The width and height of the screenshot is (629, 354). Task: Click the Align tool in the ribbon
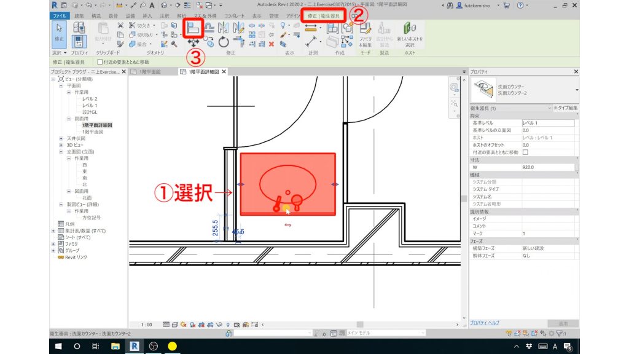(x=193, y=28)
